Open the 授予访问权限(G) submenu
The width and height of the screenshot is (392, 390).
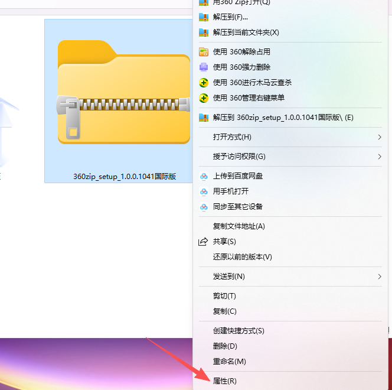[290, 157]
